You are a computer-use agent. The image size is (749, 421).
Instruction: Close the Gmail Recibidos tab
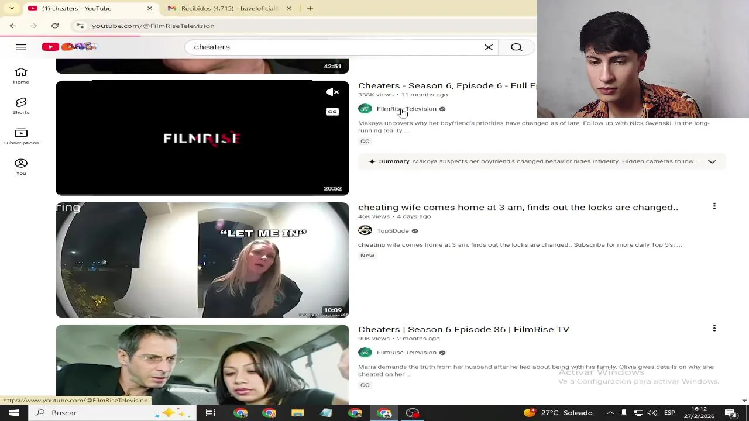pos(289,8)
